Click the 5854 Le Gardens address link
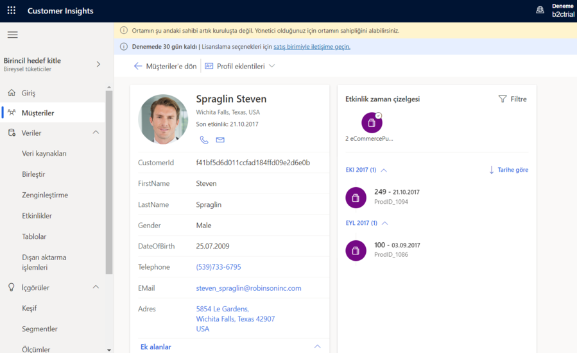This screenshot has width=577, height=353. click(x=235, y=319)
